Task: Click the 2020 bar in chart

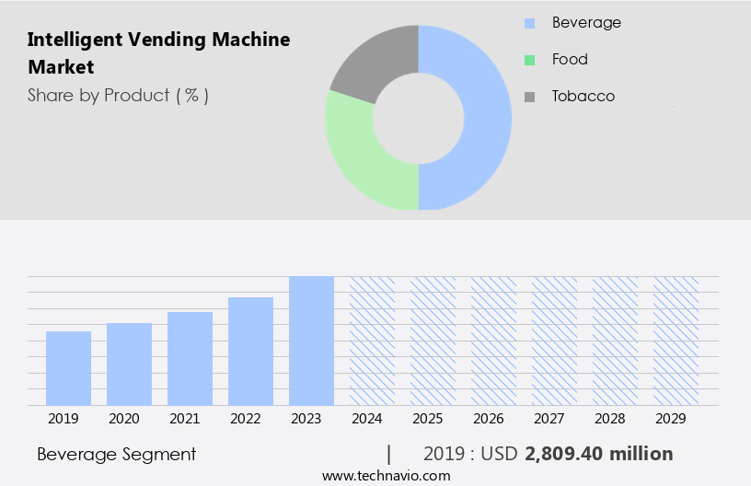Action: 129,364
